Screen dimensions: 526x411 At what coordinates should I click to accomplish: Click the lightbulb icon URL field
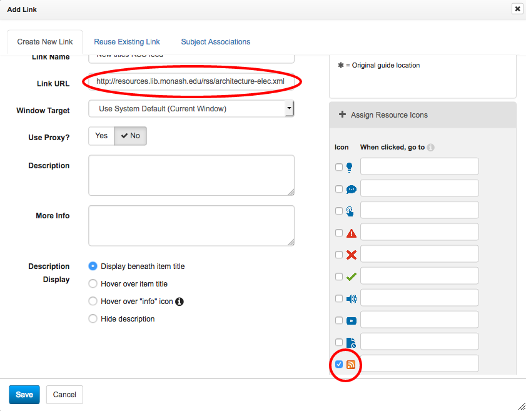(x=419, y=166)
